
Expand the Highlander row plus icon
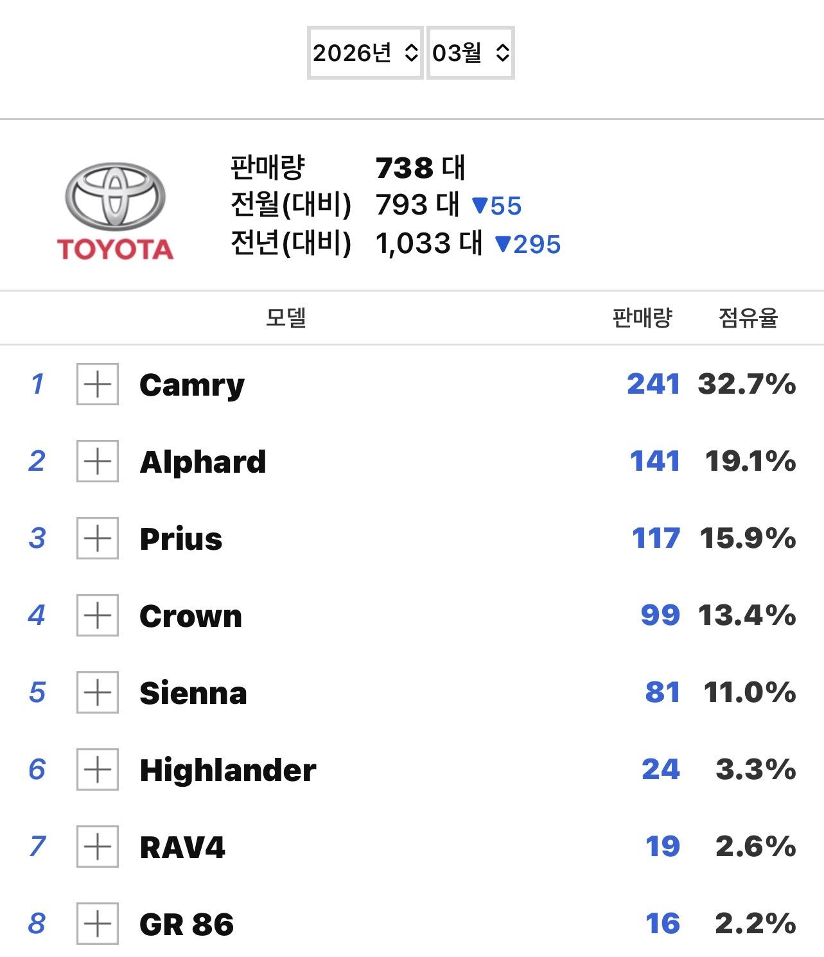click(98, 769)
